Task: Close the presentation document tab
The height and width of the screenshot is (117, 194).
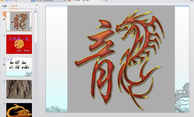Action: tap(101, 1)
